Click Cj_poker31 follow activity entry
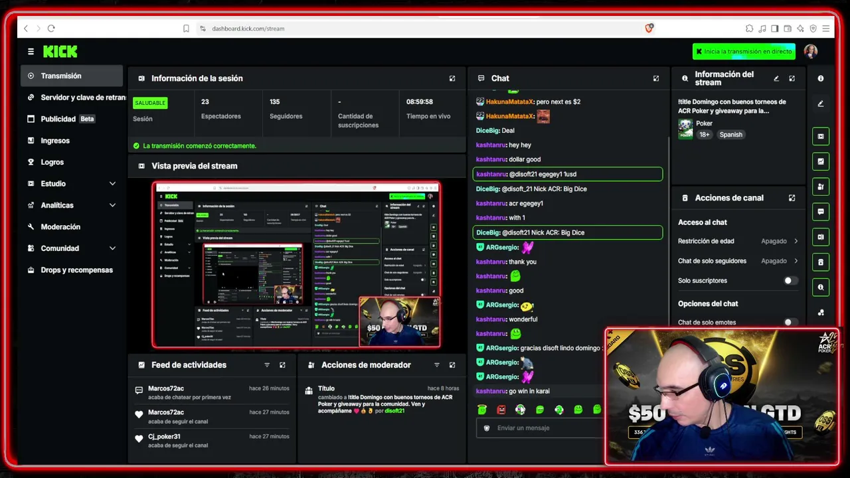The image size is (850, 478). pyautogui.click(x=213, y=440)
